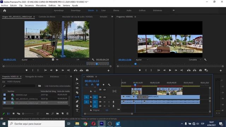Image resolution: width=226 pixels, height=127 pixels.
Task: Click Export Frame camera in Source monitor
Action: 87,70
